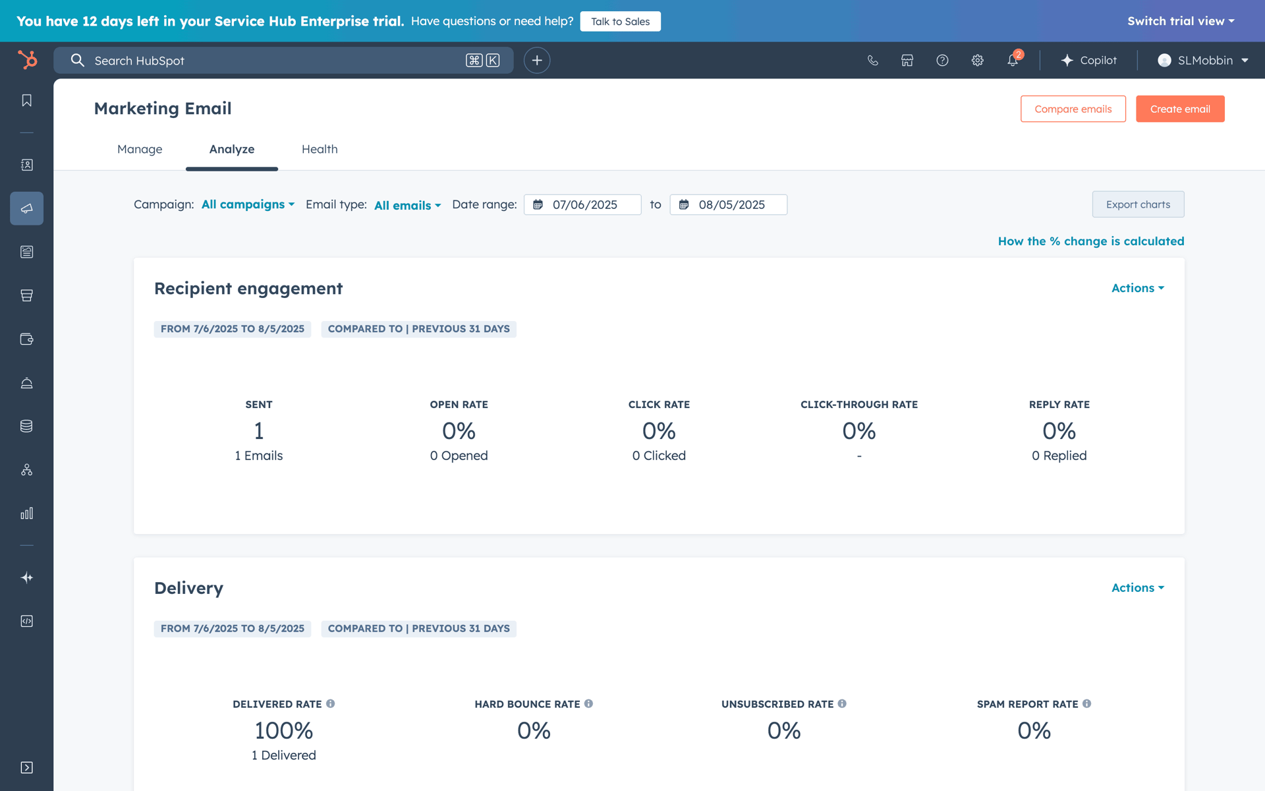
Task: Click the Delivered Rate info icon
Action: click(331, 703)
